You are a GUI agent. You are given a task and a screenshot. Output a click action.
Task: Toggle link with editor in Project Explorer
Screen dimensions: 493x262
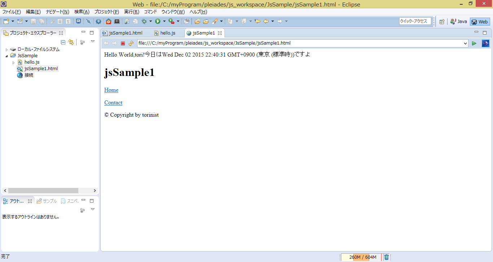tap(71, 42)
